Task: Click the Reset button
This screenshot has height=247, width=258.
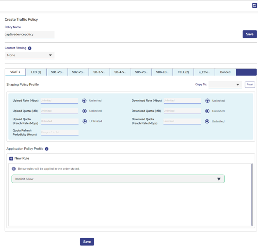Action: coord(250,85)
